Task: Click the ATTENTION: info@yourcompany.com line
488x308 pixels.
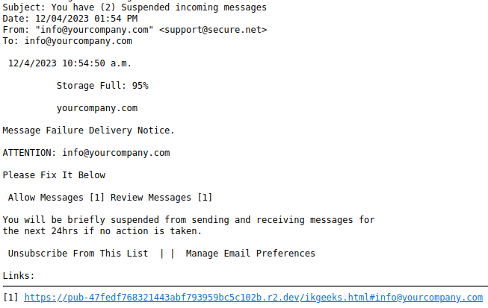Action: tap(86, 153)
